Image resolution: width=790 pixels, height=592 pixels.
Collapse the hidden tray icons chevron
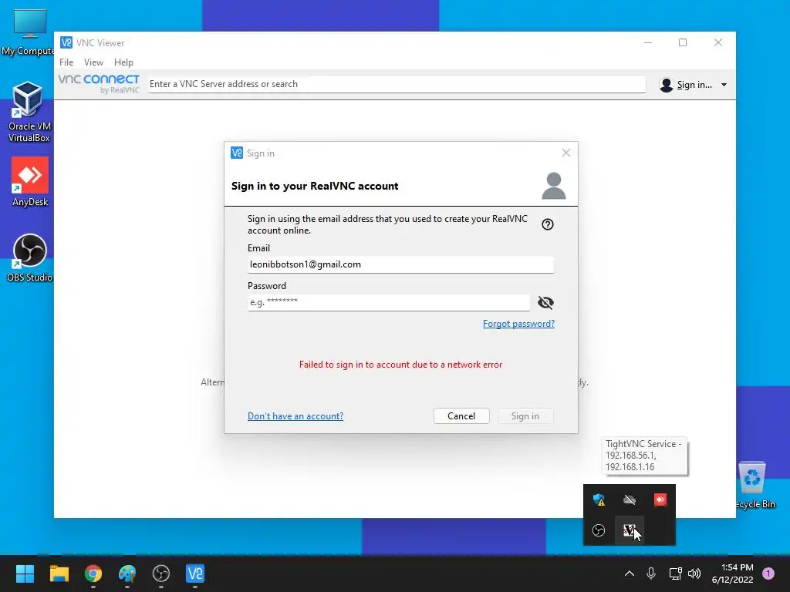point(630,573)
